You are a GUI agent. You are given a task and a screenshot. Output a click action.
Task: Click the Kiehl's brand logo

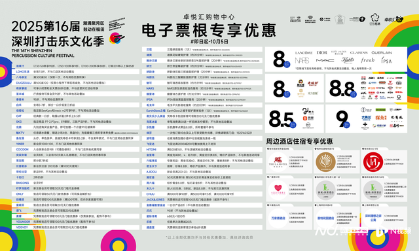[348, 60]
